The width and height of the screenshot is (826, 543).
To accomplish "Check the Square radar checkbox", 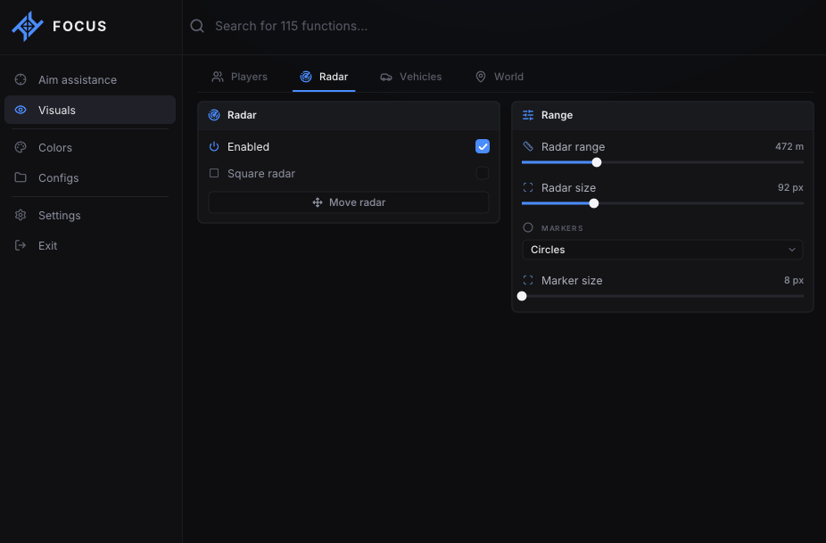I will click(x=483, y=173).
